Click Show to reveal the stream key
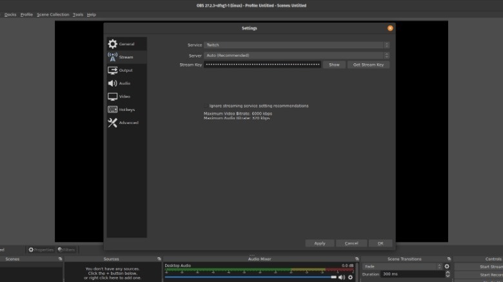The image size is (503, 282). click(333, 65)
